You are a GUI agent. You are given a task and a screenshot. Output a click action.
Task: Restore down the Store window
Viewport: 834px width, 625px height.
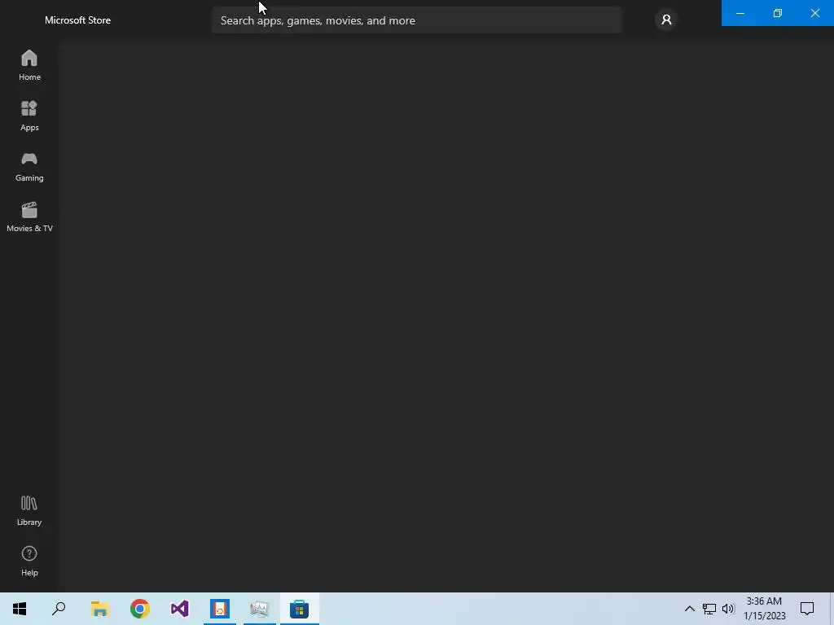coord(778,13)
